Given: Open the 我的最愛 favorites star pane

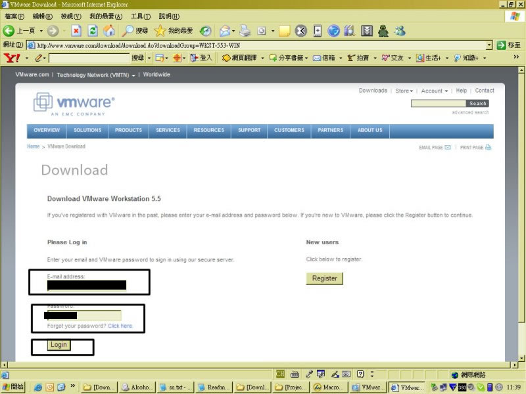Looking at the screenshot, I should (174, 31).
